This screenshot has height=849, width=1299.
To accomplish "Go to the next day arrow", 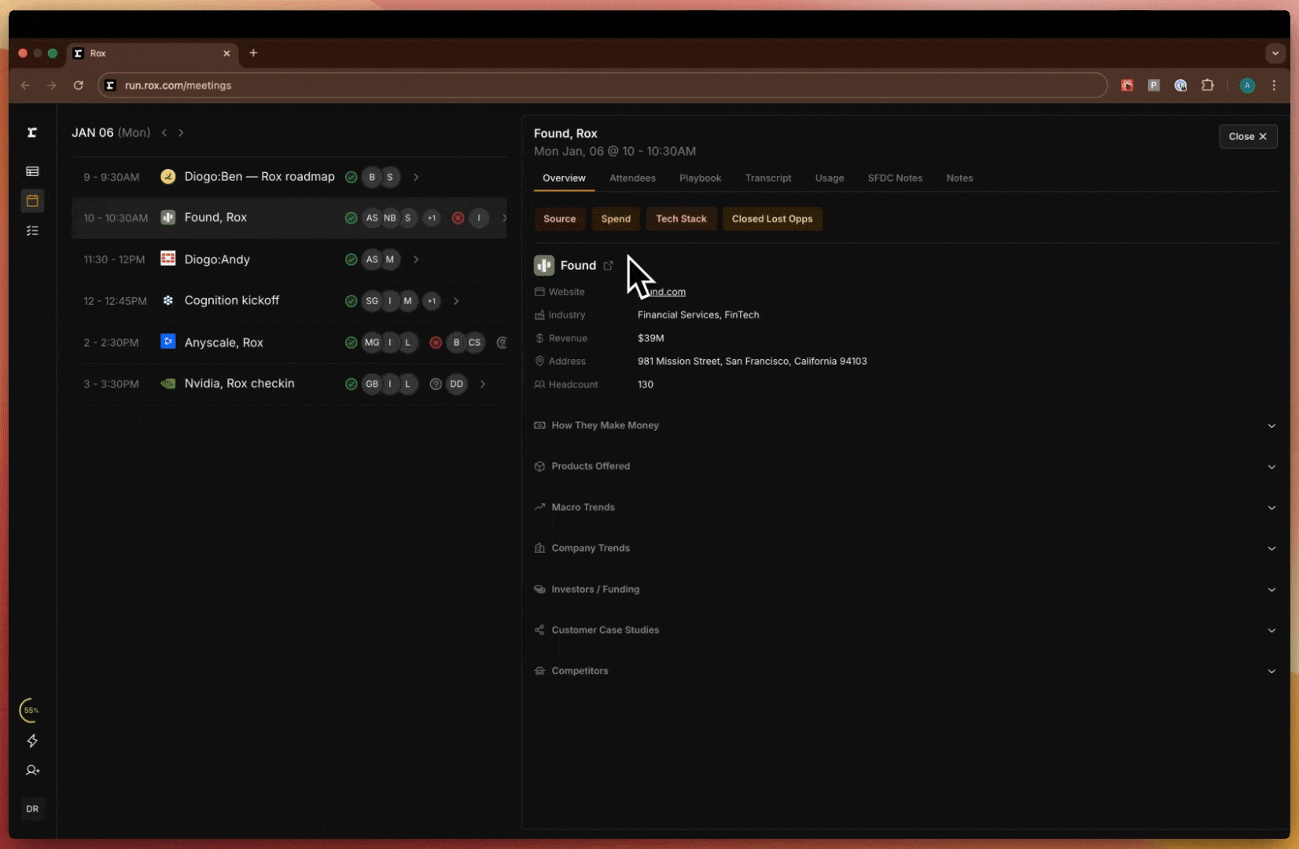I will point(181,133).
